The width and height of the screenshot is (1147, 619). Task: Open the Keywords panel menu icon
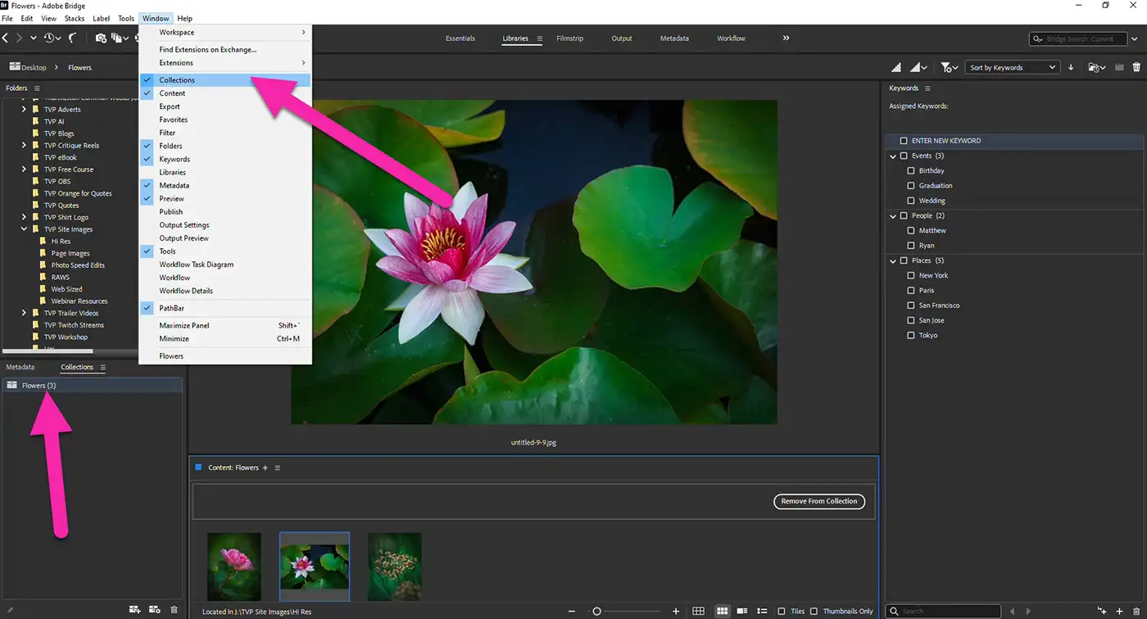[x=927, y=88]
